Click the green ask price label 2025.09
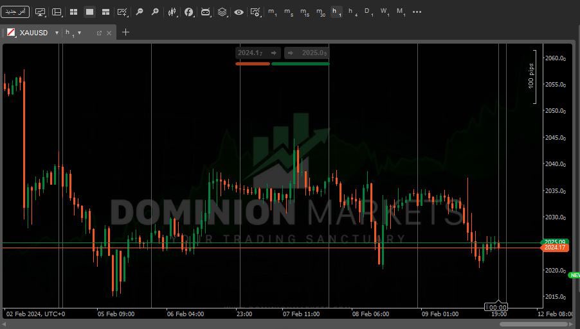The width and height of the screenshot is (580, 329). tap(554, 242)
